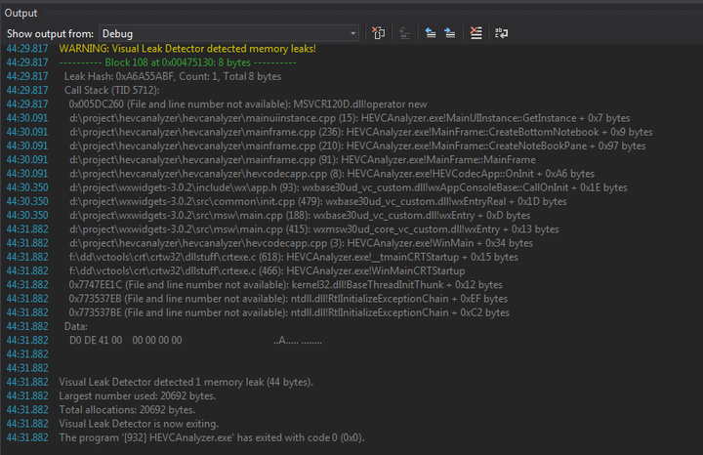Click the hevcodecapp.cpp (8) OnInit line

click(332, 174)
